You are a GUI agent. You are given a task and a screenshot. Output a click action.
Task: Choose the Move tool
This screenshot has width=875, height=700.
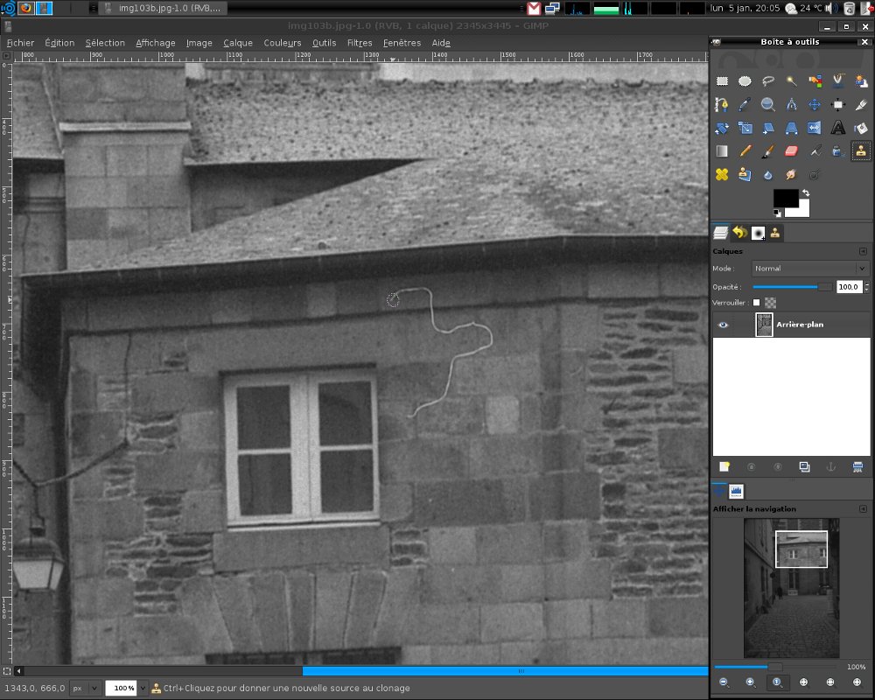[815, 104]
